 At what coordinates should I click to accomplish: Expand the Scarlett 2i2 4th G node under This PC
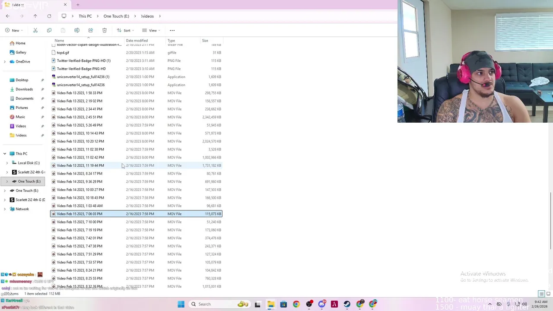(7, 172)
